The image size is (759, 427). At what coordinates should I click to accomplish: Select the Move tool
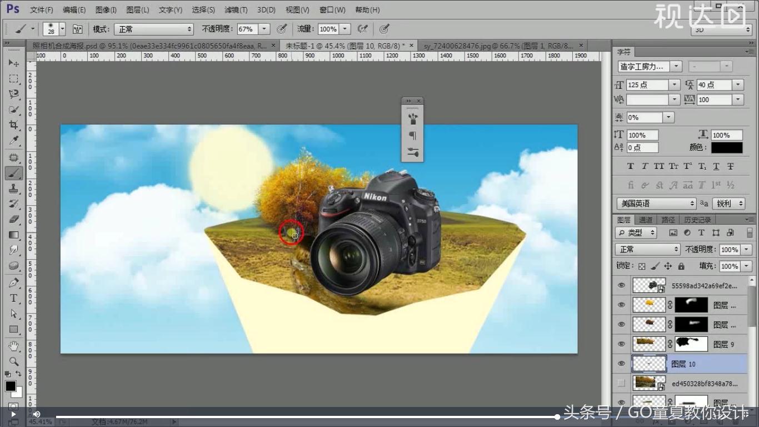click(x=14, y=63)
